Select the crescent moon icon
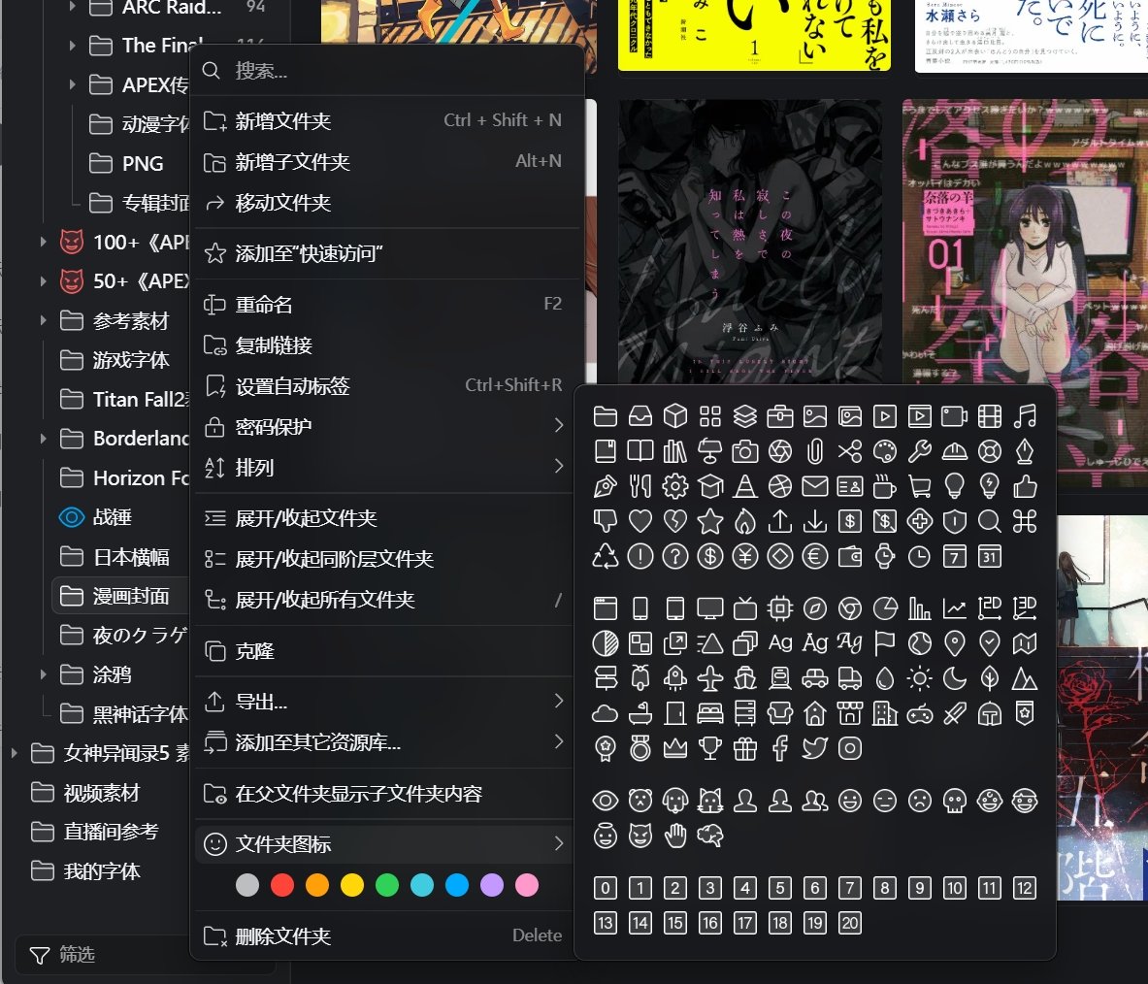The image size is (1148, 984). [x=955, y=678]
